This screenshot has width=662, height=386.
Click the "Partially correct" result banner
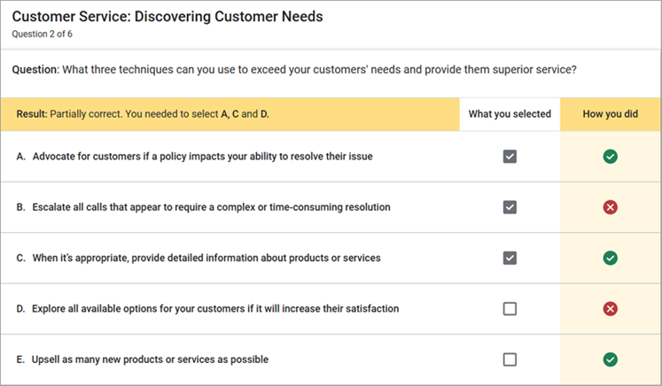click(142, 114)
